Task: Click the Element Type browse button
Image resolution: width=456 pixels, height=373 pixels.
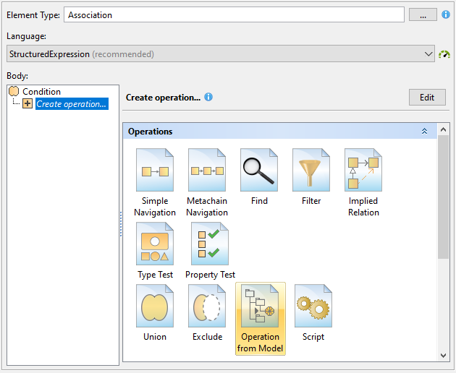Action: (423, 14)
